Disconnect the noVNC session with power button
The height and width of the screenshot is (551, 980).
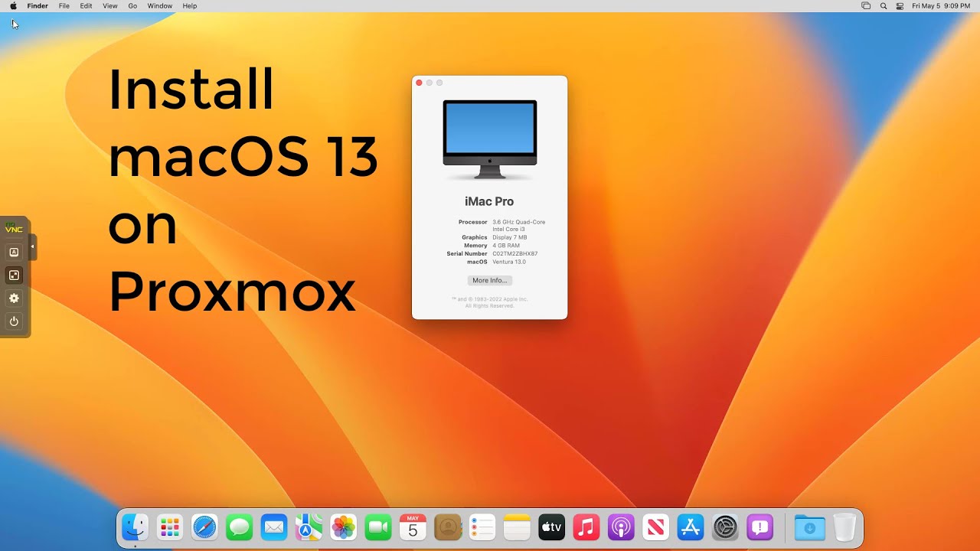click(14, 321)
